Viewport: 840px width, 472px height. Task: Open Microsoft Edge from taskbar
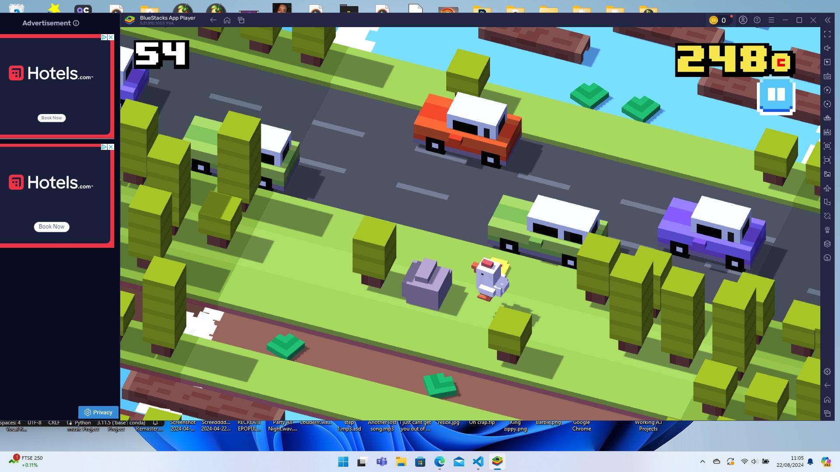[x=440, y=462]
